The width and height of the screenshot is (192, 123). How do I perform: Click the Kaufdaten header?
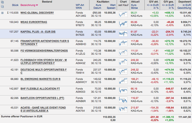103,2
